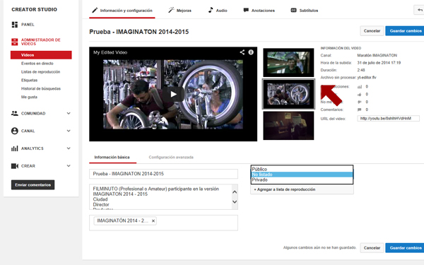Select Público privacy option
The height and width of the screenshot is (265, 424).
[302, 169]
